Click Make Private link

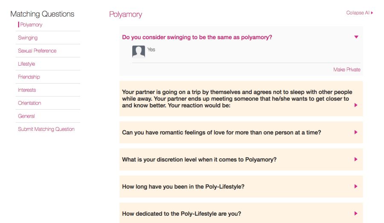[x=346, y=70]
